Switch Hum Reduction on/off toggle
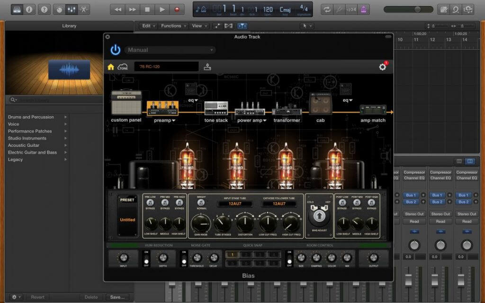485x303 pixels. pos(146,258)
